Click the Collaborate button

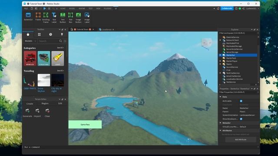click(227, 9)
